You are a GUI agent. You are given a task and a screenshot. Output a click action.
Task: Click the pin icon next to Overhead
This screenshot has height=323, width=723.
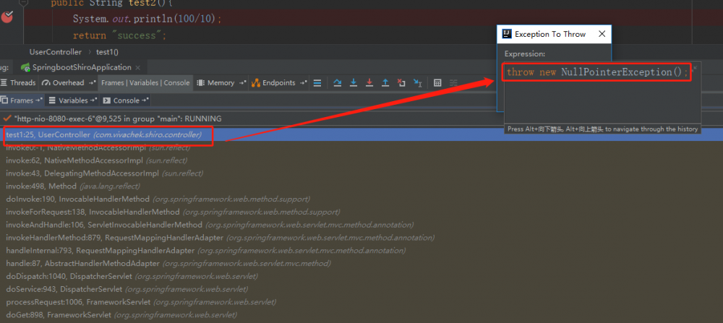pos(93,83)
